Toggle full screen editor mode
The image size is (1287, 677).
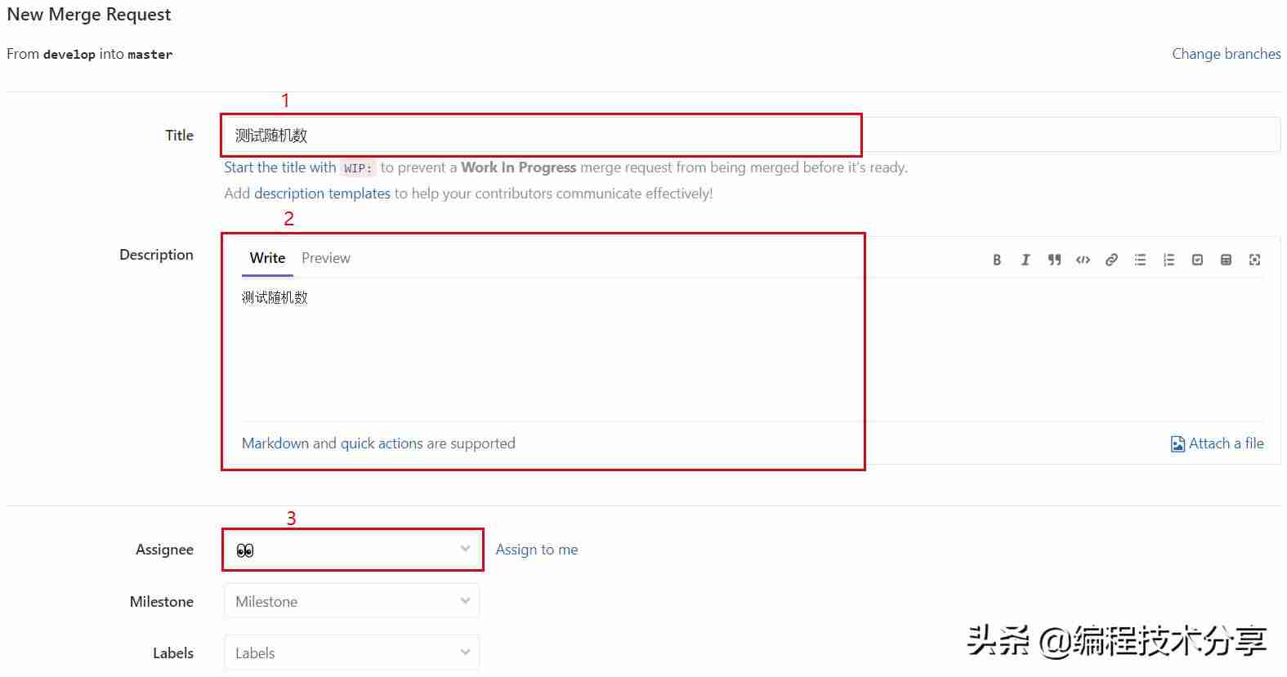[1254, 260]
